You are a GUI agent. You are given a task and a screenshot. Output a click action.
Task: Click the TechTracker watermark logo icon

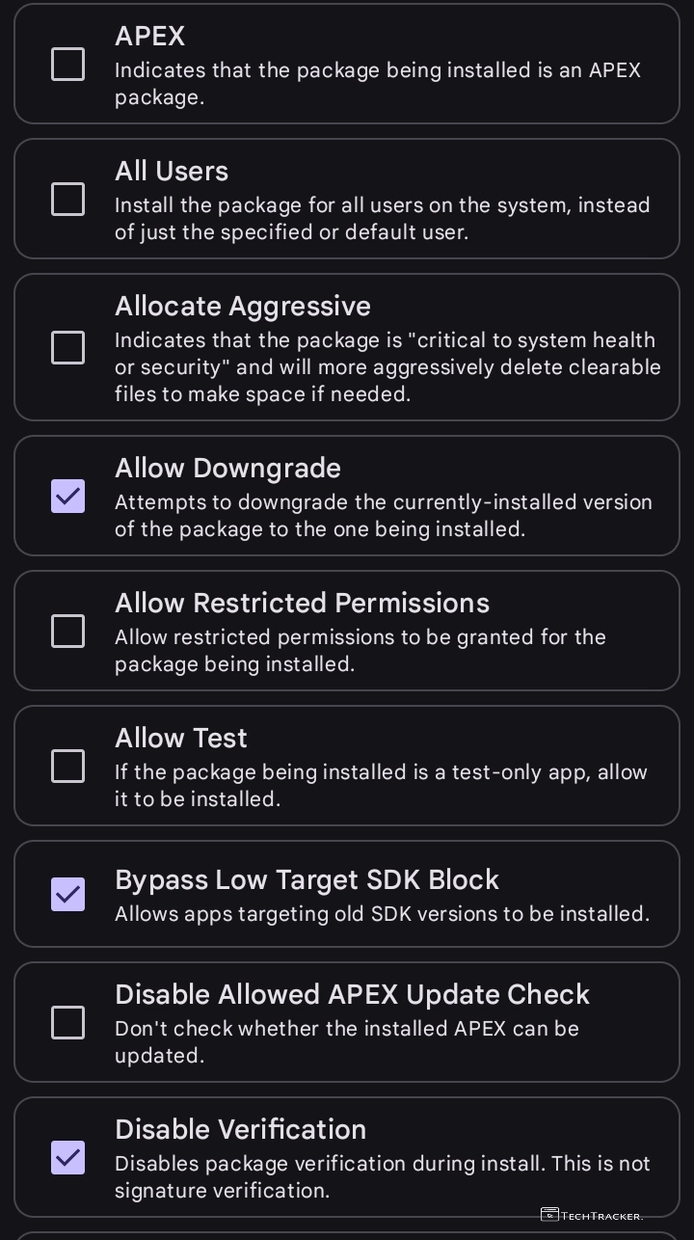click(x=549, y=1215)
